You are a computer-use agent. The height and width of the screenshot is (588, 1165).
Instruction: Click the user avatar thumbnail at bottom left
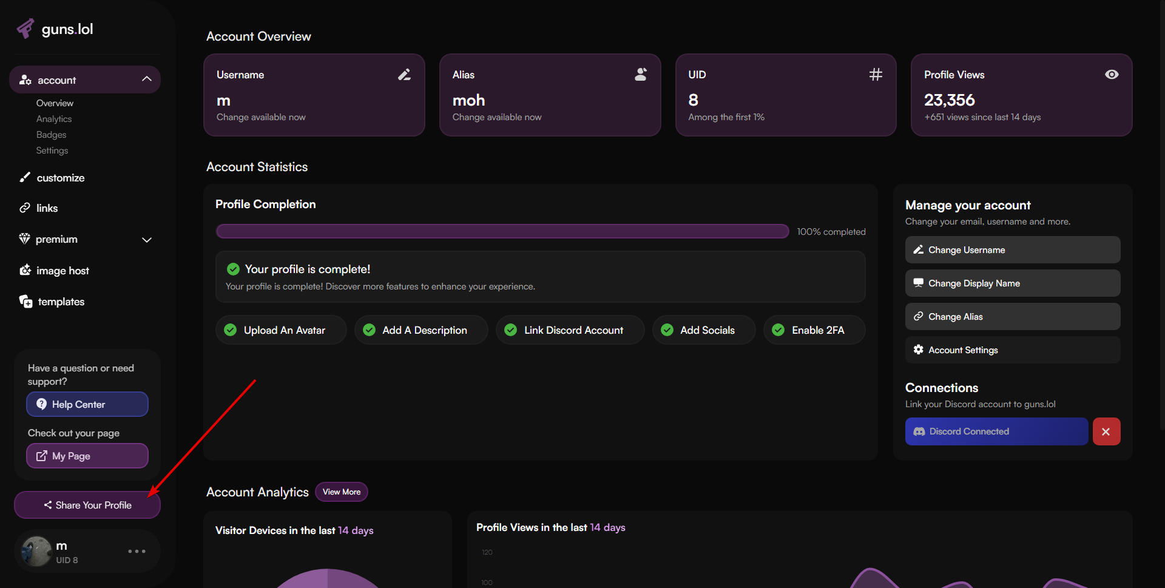(x=36, y=551)
